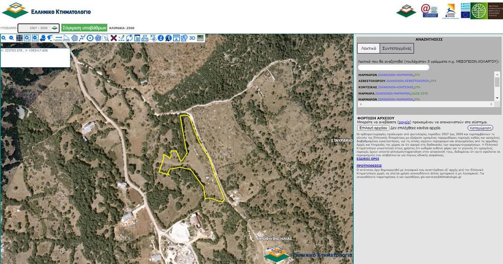This screenshot has height=264, width=503.
Task: Switch to the Συντεταγμένες tab
Action: point(397,49)
